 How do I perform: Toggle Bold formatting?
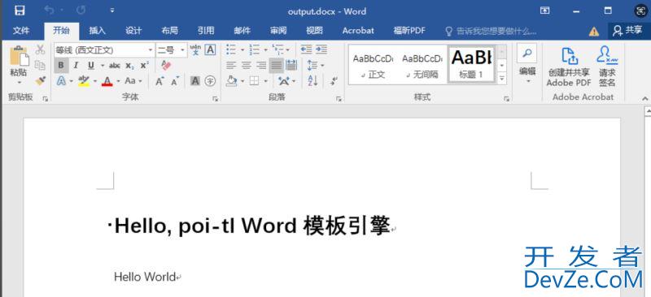(61, 66)
